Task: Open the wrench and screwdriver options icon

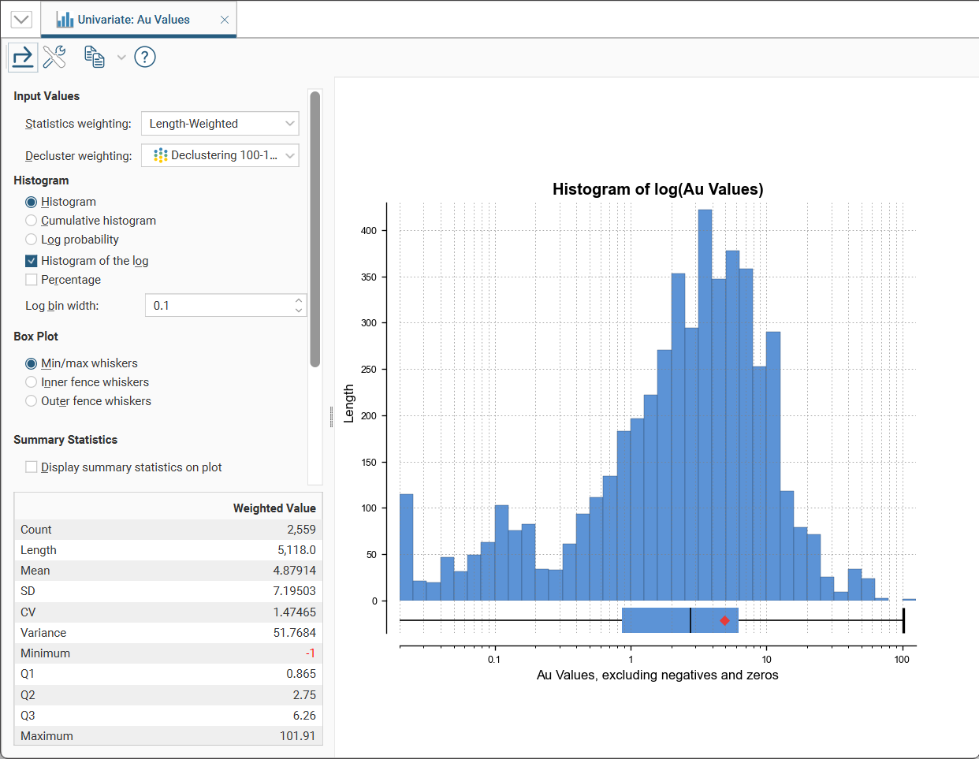Action: coord(54,57)
